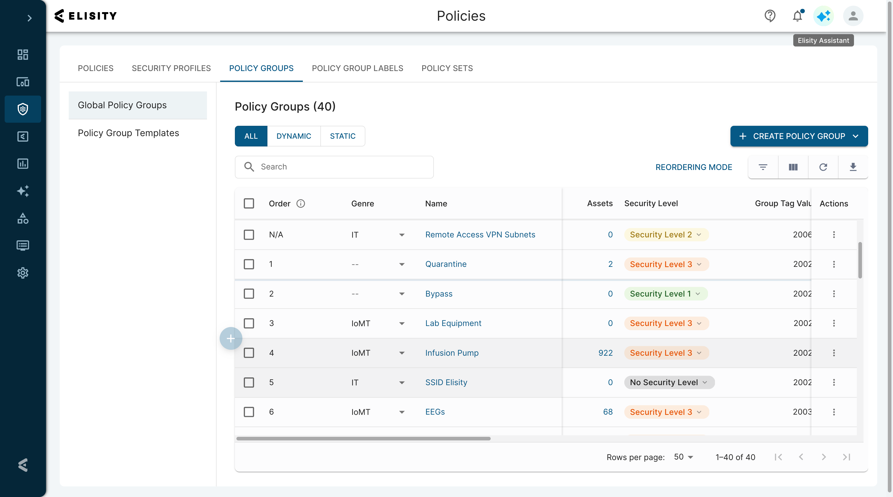Open the notifications bell
The image size is (893, 497).
pyautogui.click(x=798, y=16)
